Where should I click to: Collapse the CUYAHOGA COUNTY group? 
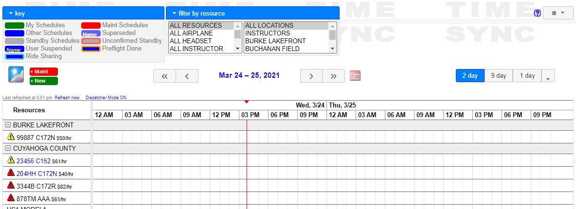[x=8, y=148]
